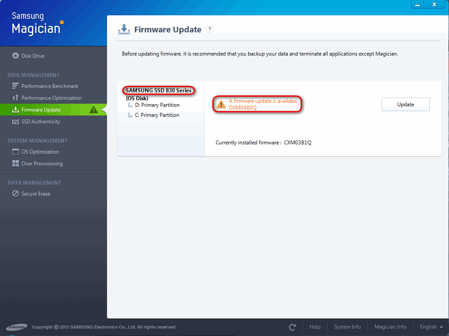449x336 pixels.
Task: Click the installed firmware value CXM03B1Q
Action: pos(298,143)
